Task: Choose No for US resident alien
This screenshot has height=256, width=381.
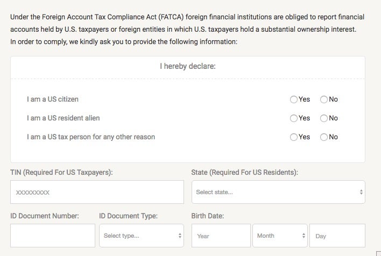Action: coord(323,118)
